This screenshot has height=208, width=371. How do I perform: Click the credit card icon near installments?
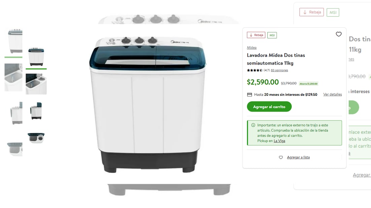tap(249, 95)
